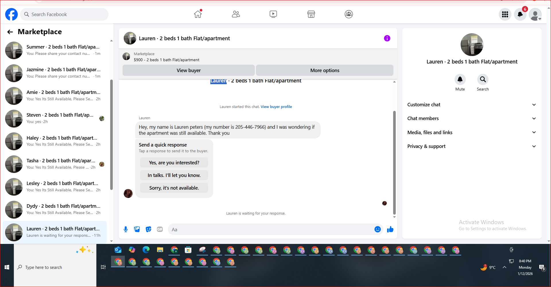This screenshot has height=287, width=551.
Task: Click the chat scrollbar down arrow
Action: [394, 217]
